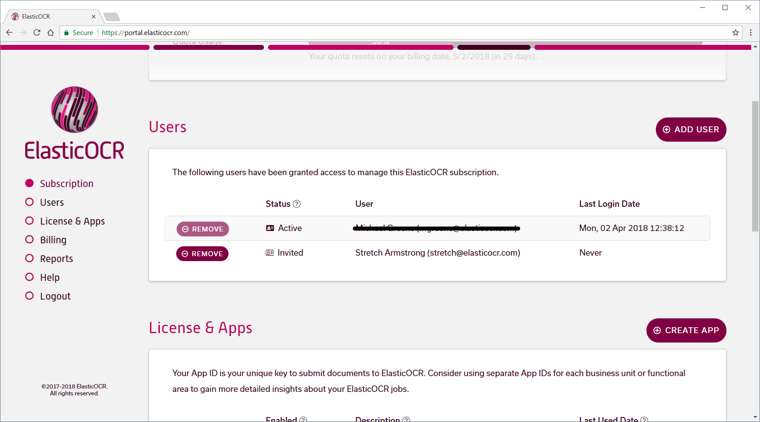Click the User column header
The height and width of the screenshot is (422, 760).
click(364, 204)
